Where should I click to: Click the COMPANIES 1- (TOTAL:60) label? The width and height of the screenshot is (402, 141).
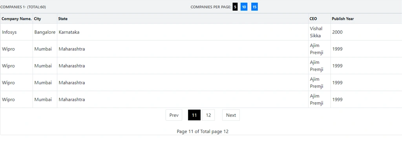23,7
